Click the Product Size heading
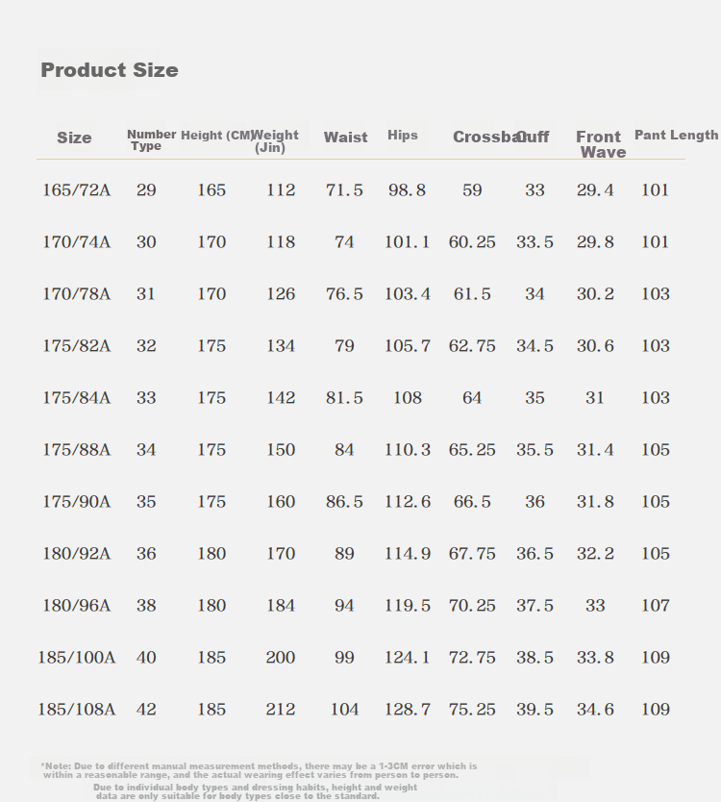721x802 pixels. click(110, 70)
